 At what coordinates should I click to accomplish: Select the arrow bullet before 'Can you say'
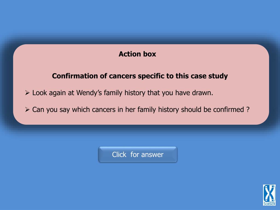point(27,109)
